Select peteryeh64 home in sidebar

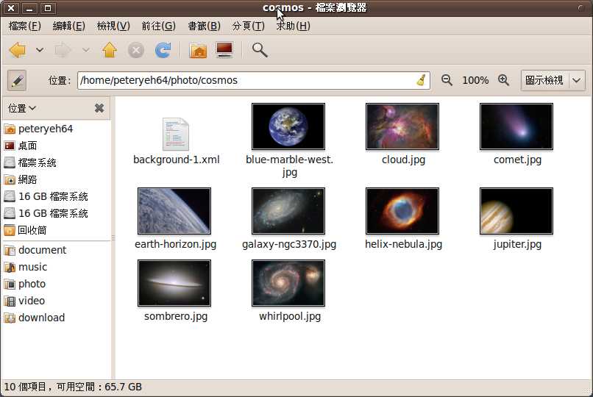click(56, 129)
